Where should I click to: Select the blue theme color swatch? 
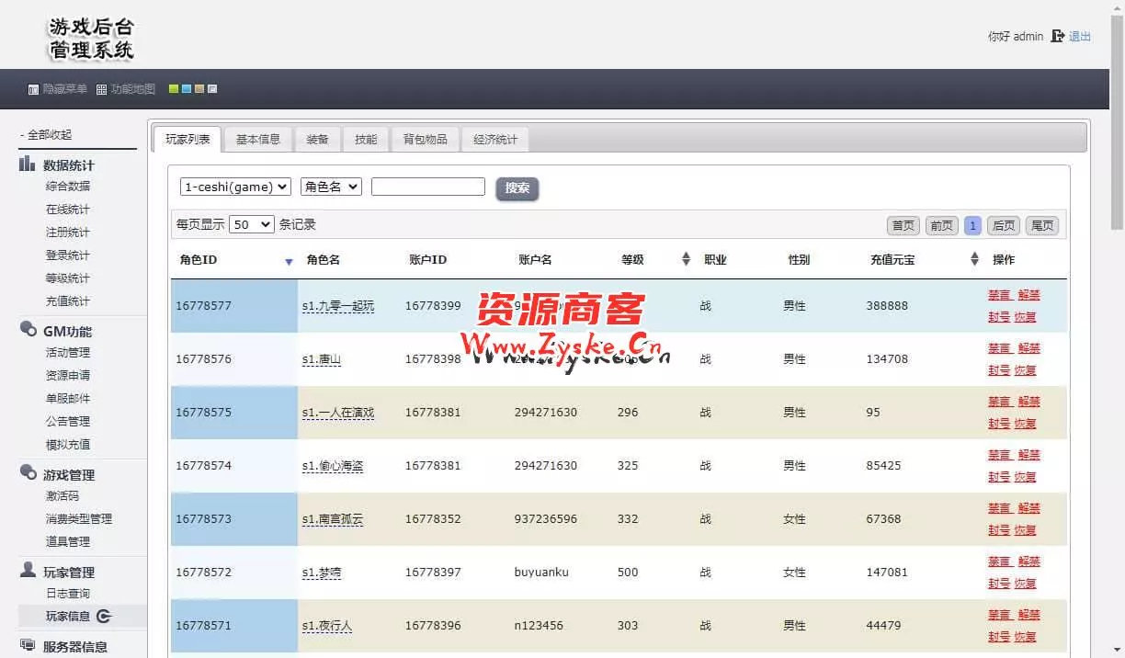point(187,89)
